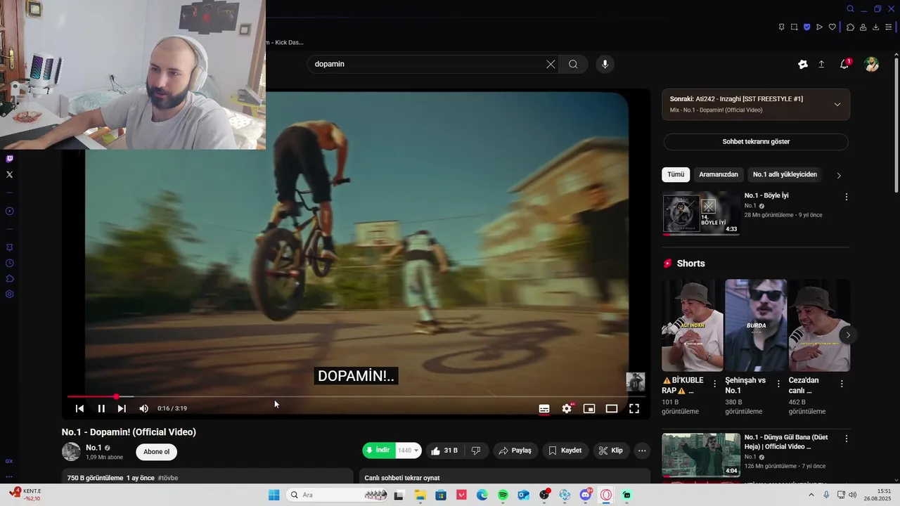Open YouTube notifications bell
900x506 pixels.
[x=844, y=64]
